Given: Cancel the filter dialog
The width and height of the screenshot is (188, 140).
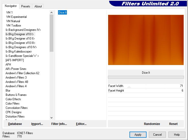Looking at the screenshot, I should pos(157,135).
